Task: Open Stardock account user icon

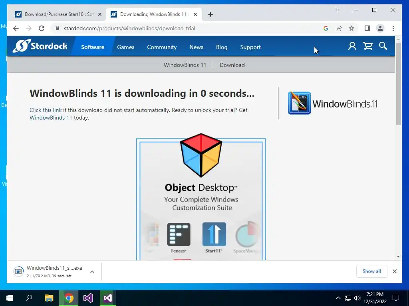Action: [352, 46]
